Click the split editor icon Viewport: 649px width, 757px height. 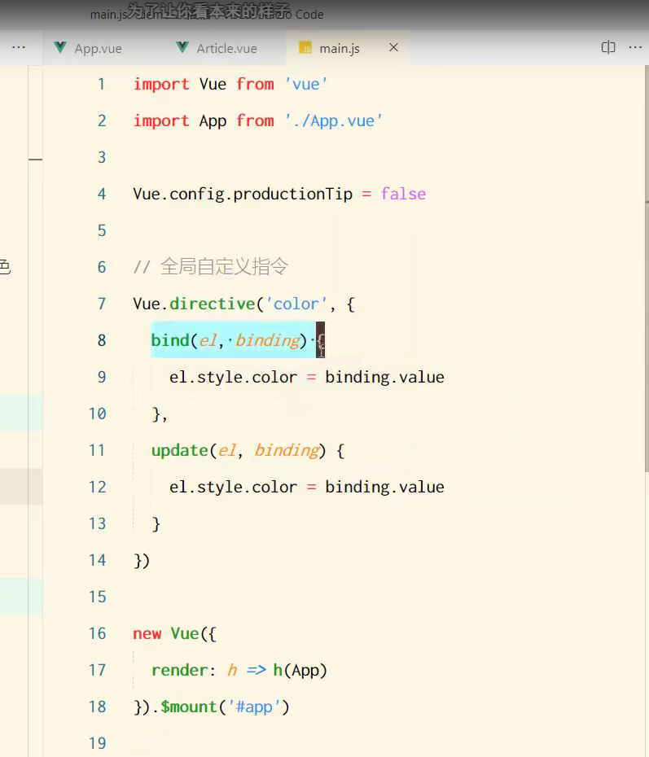coord(608,47)
